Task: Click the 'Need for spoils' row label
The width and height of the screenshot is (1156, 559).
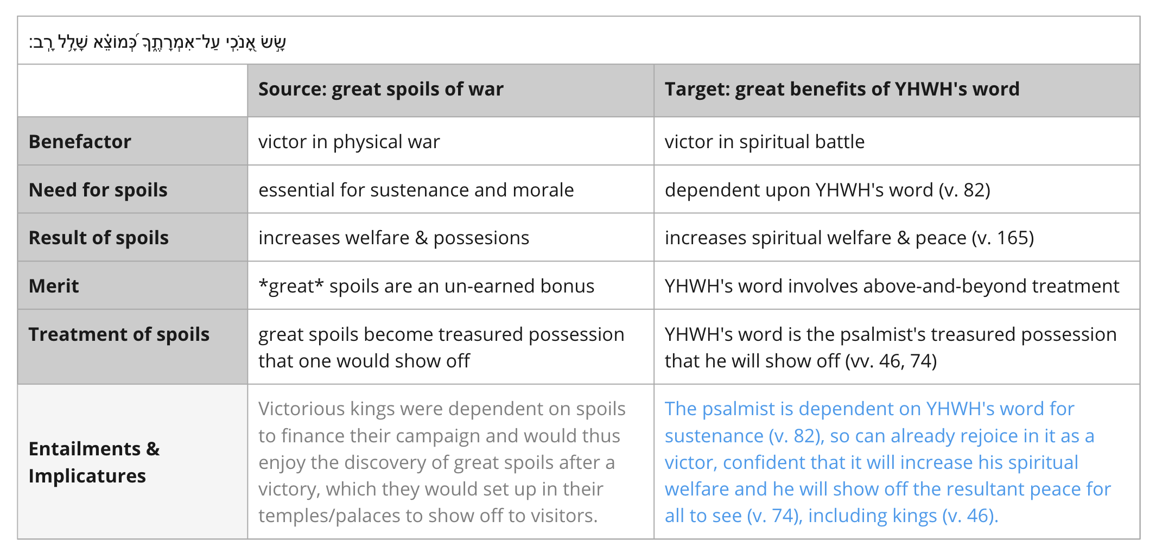Action: click(x=98, y=190)
